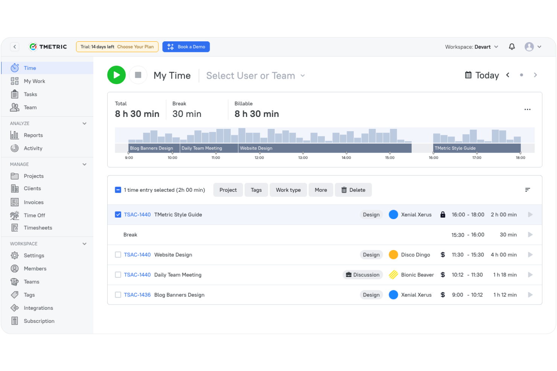Click the billable dollar icon on Website Design
Viewport: 557px width, 371px height.
[443, 254]
